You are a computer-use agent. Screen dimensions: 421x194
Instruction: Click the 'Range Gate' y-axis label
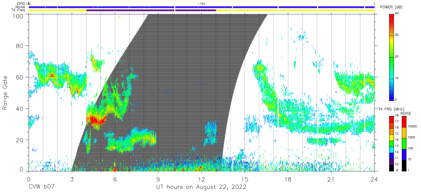[5, 93]
